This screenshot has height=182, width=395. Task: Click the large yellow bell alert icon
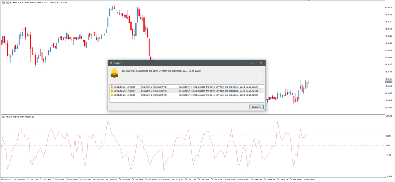tap(114, 73)
